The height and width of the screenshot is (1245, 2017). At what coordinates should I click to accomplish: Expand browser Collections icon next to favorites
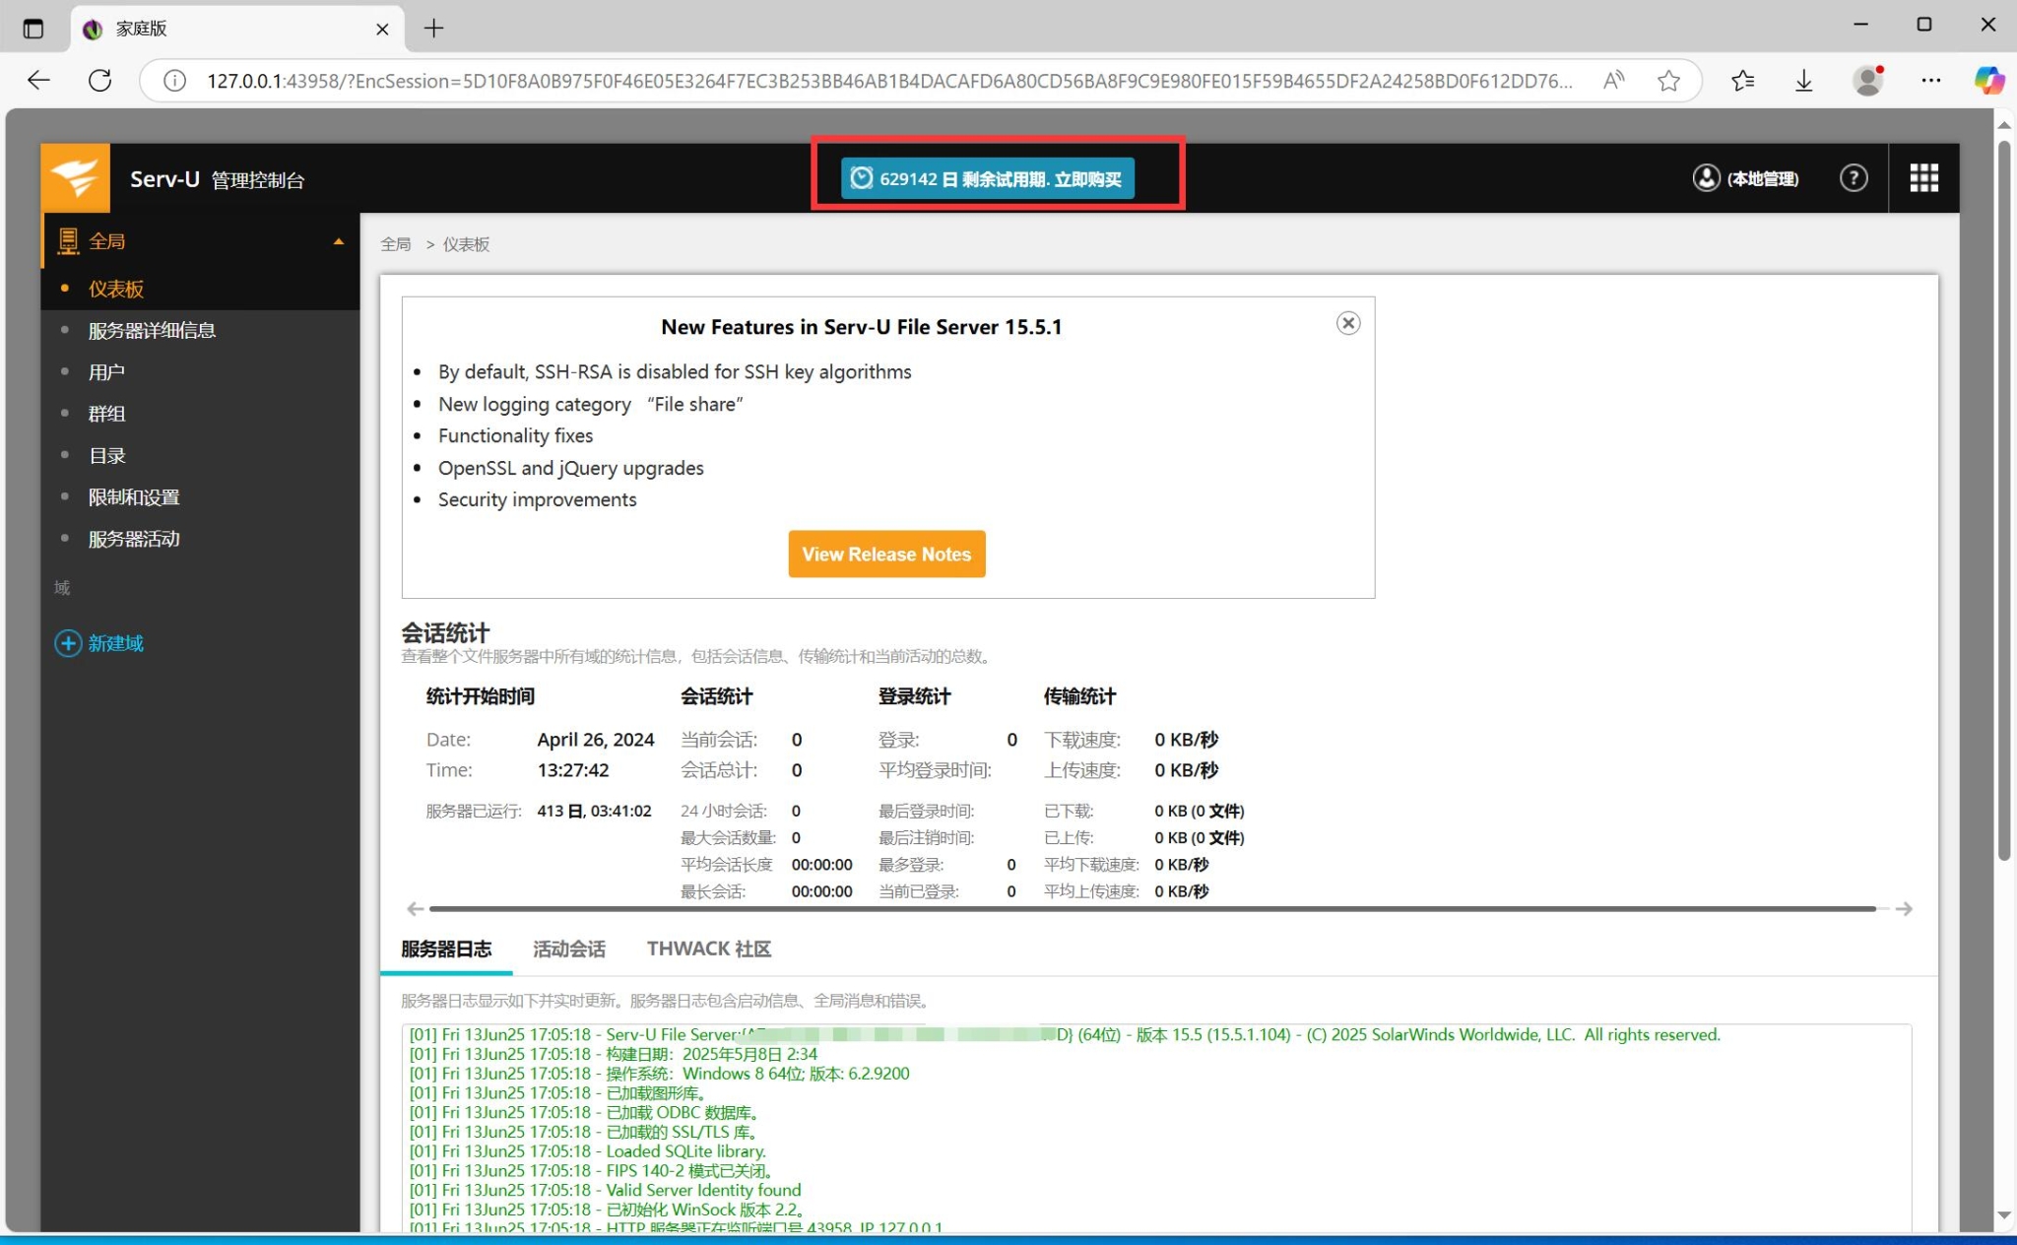coord(1743,80)
